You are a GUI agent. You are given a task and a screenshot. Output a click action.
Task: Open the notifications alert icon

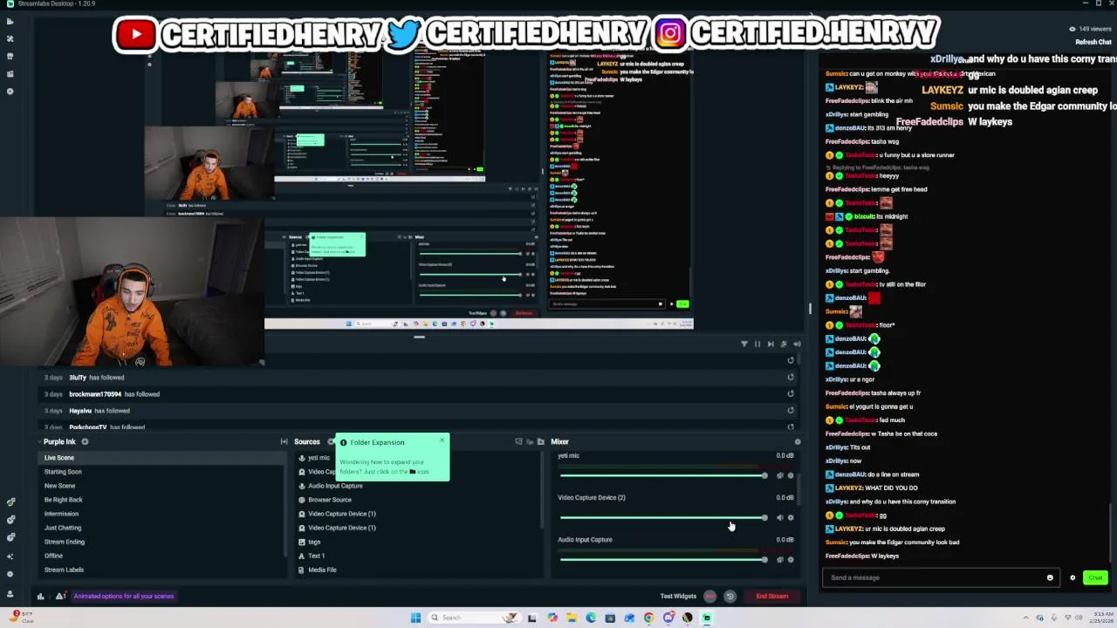[59, 596]
